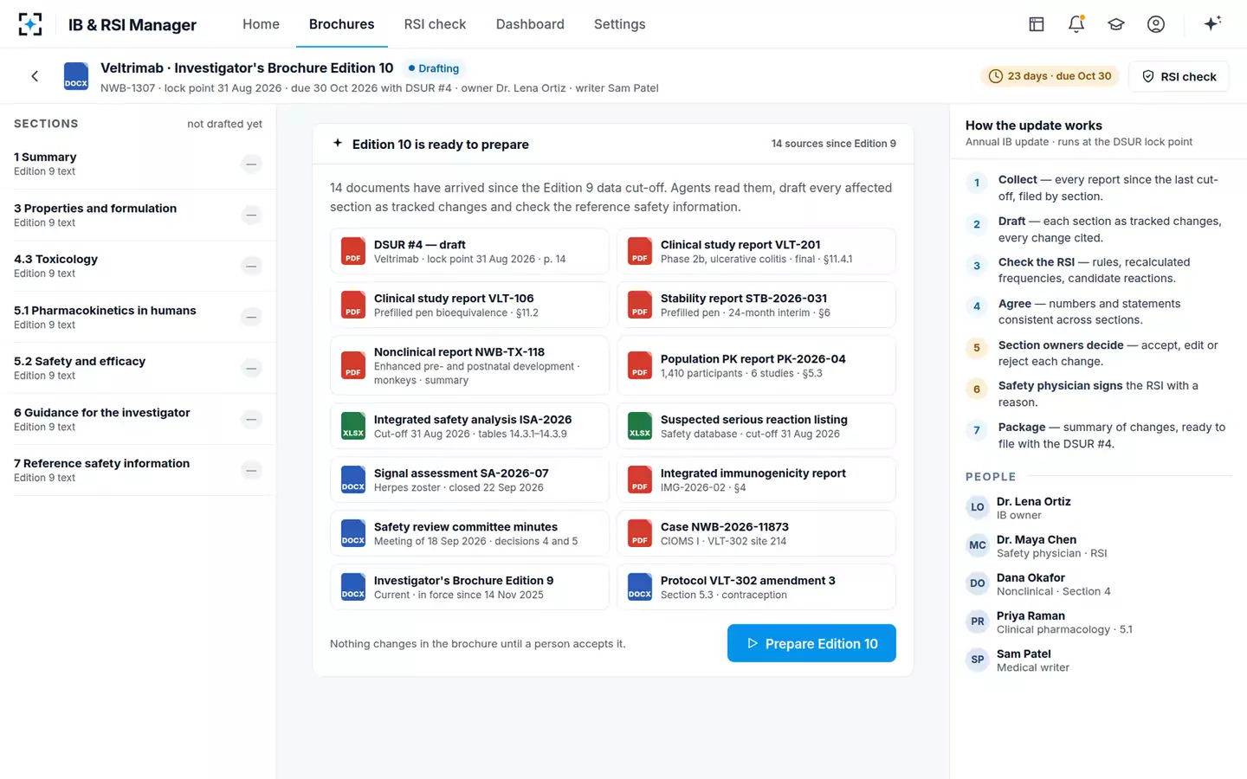Open the AI sparkle assistant icon
Screen dimensions: 1247x779
(1212, 23)
